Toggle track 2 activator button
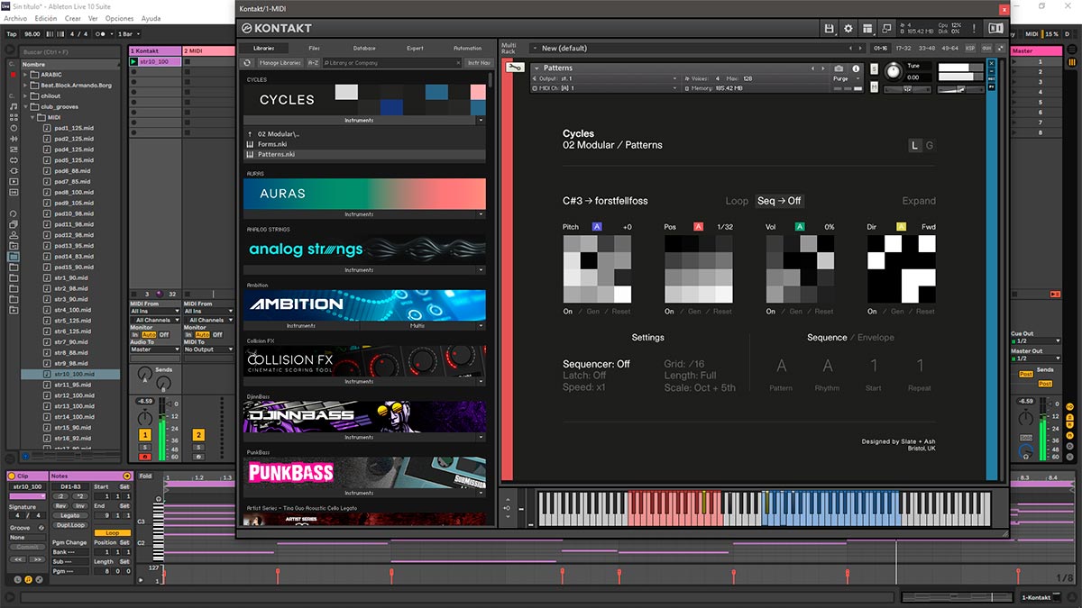 (198, 435)
